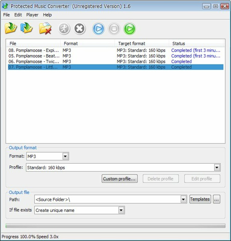
Task: Open the Edit menu
Action: (18, 15)
